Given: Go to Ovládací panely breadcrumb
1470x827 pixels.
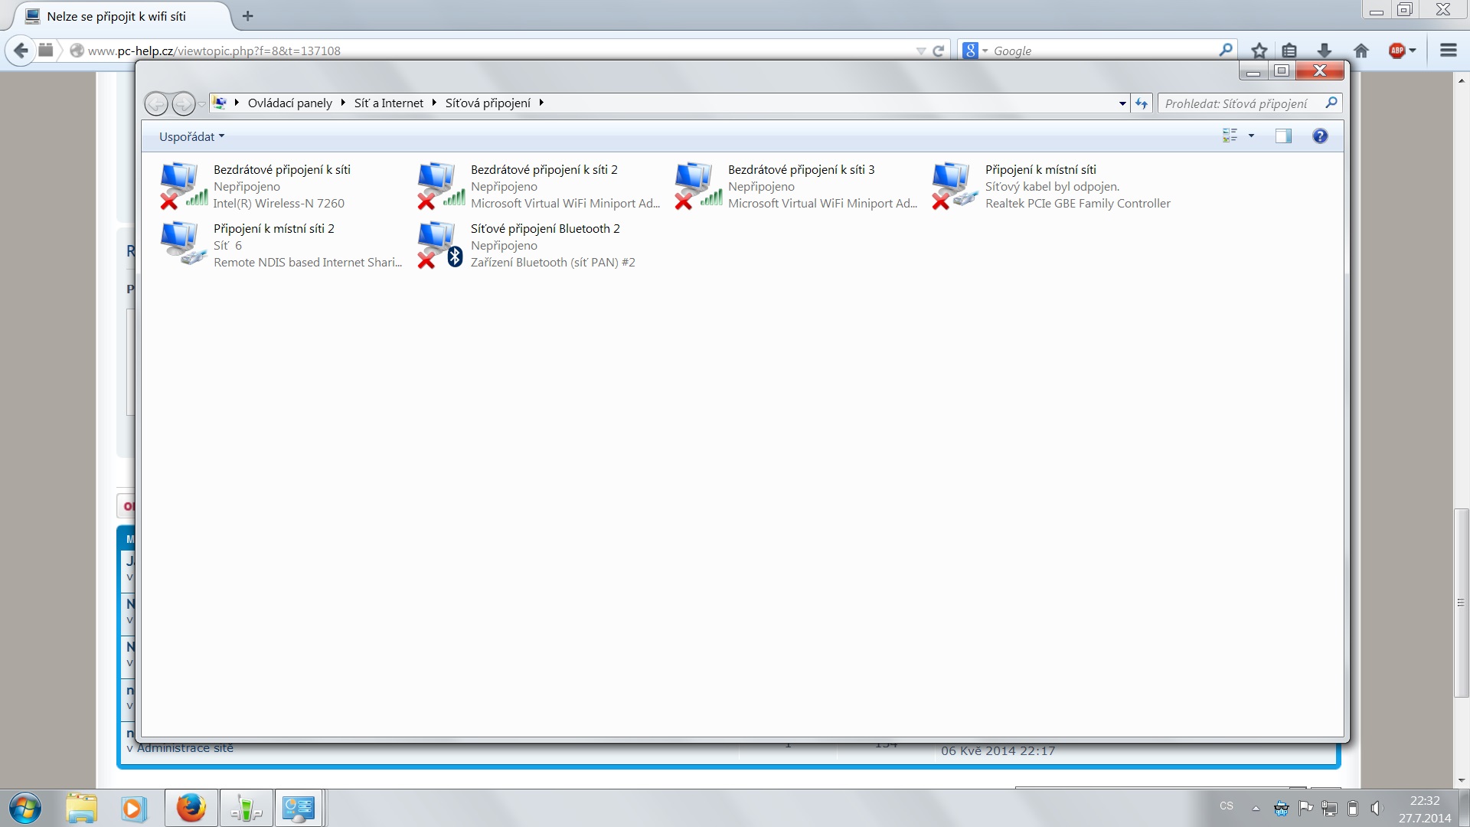Looking at the screenshot, I should click(289, 103).
